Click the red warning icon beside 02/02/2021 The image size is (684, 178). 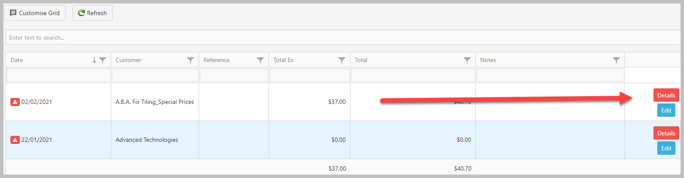point(15,102)
